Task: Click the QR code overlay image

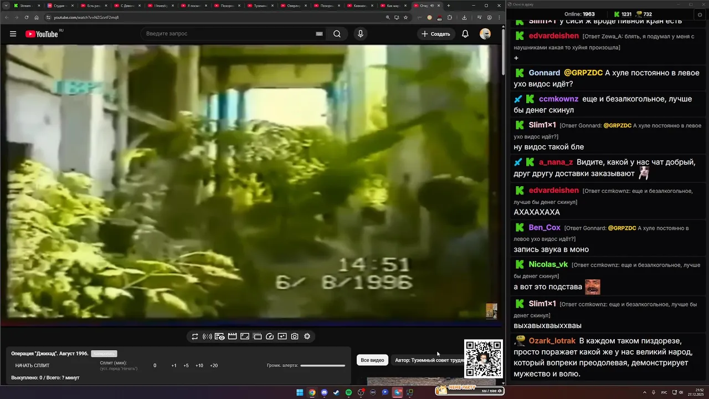Action: (x=484, y=359)
